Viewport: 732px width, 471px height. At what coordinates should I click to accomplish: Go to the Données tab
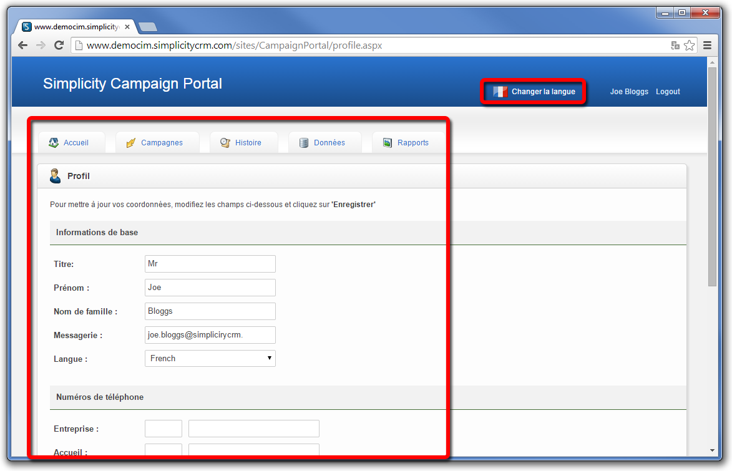pyautogui.click(x=325, y=143)
